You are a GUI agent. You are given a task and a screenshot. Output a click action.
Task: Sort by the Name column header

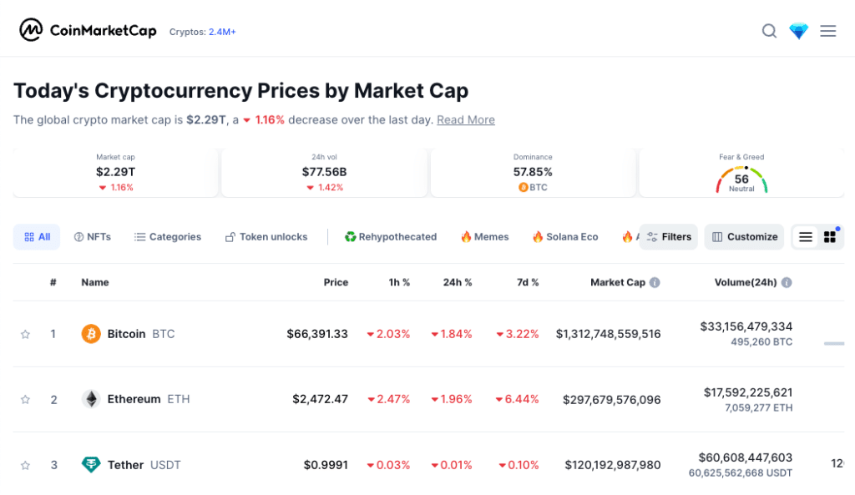95,282
